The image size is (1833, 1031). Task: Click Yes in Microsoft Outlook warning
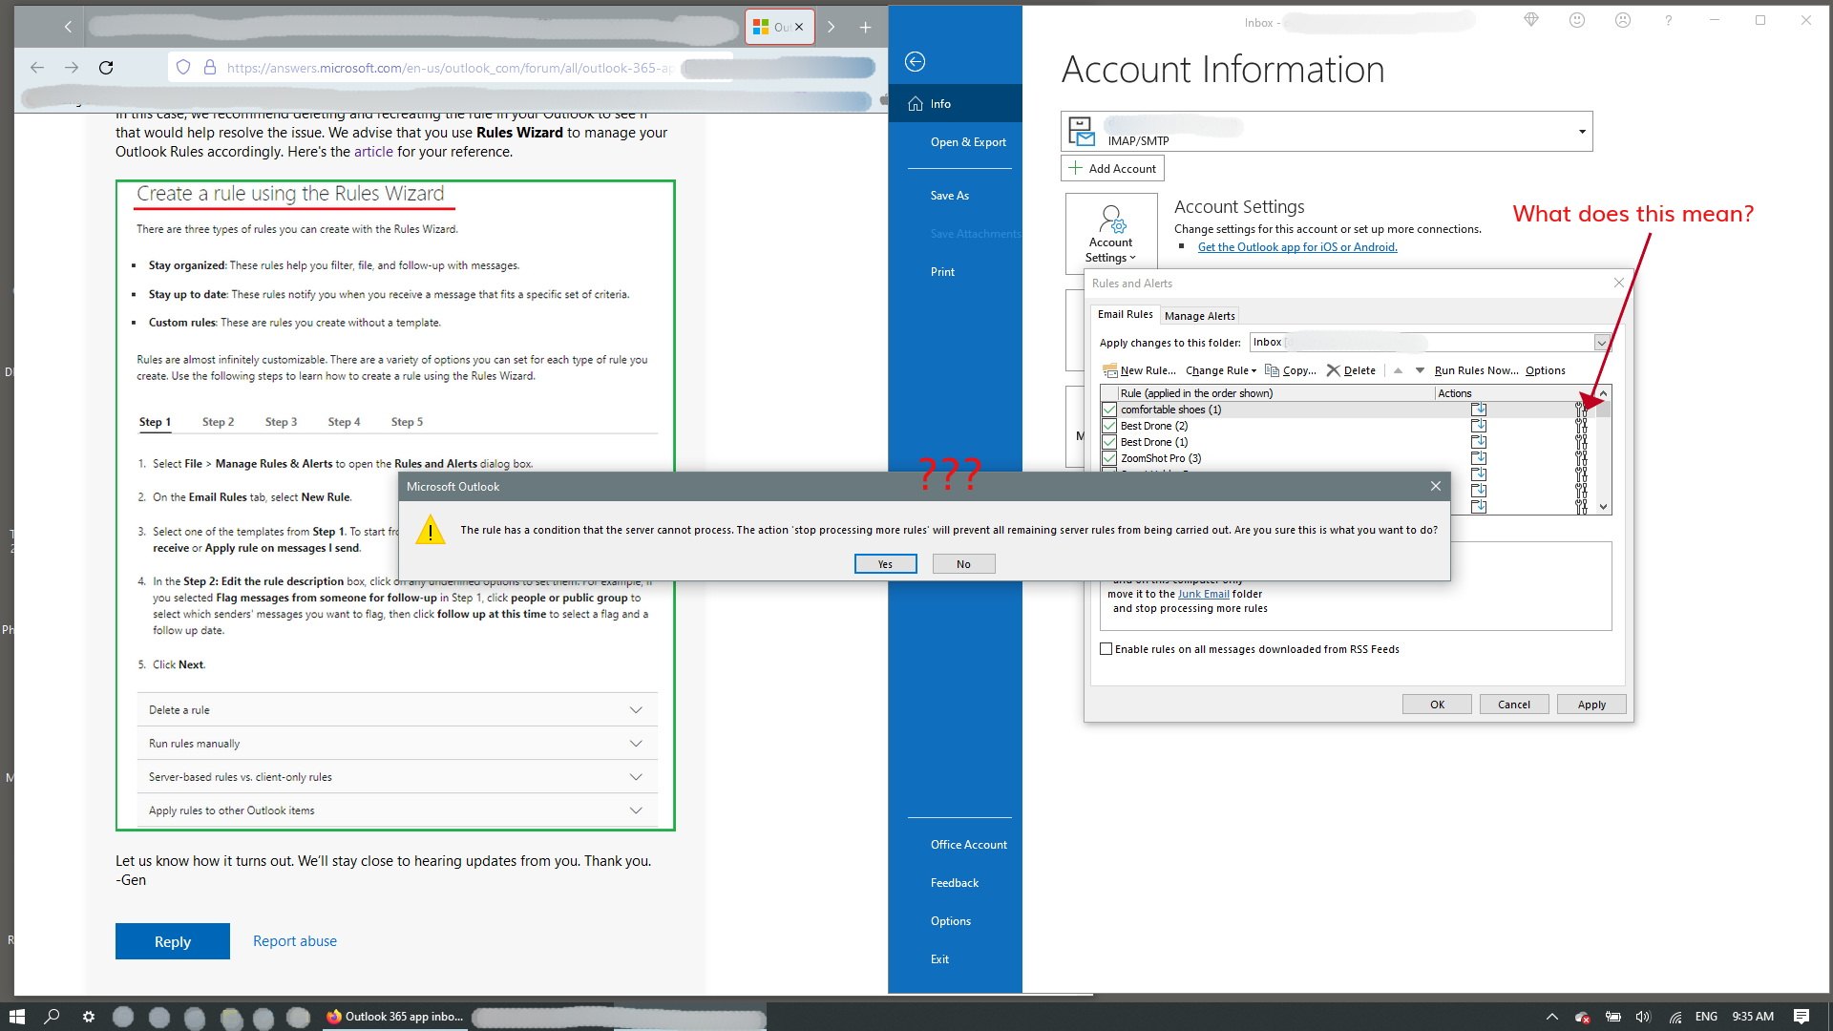click(x=886, y=564)
